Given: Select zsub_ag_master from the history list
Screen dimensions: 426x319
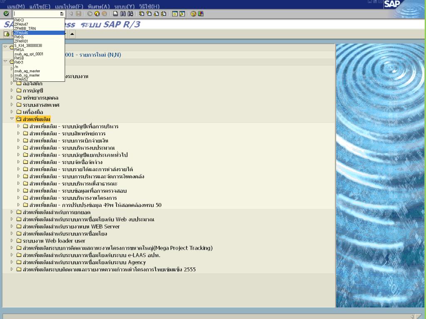Looking at the screenshot, I should [39, 71].
